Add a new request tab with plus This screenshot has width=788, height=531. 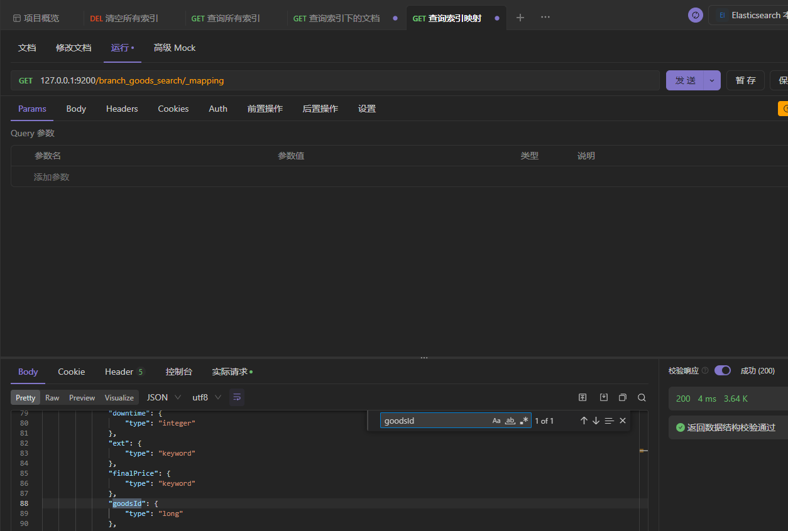pos(520,18)
